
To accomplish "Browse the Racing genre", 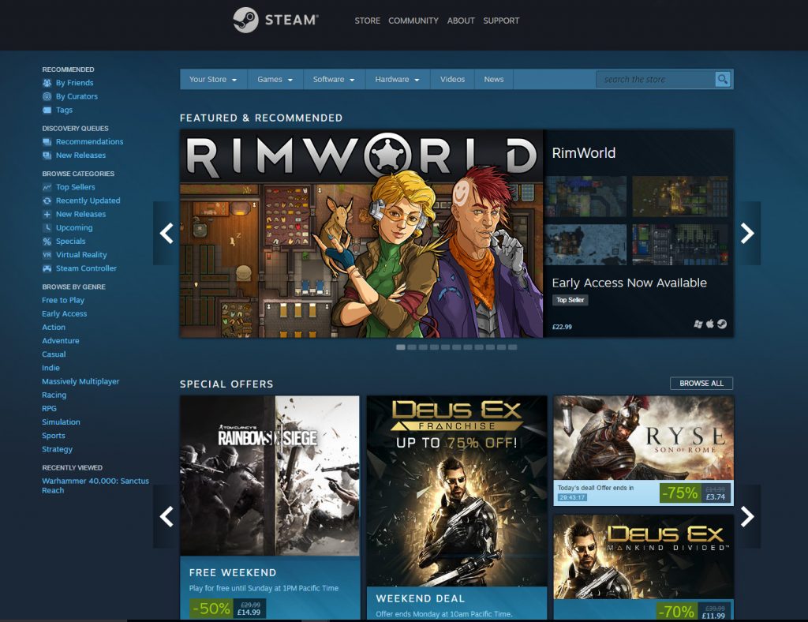I will [x=54, y=395].
